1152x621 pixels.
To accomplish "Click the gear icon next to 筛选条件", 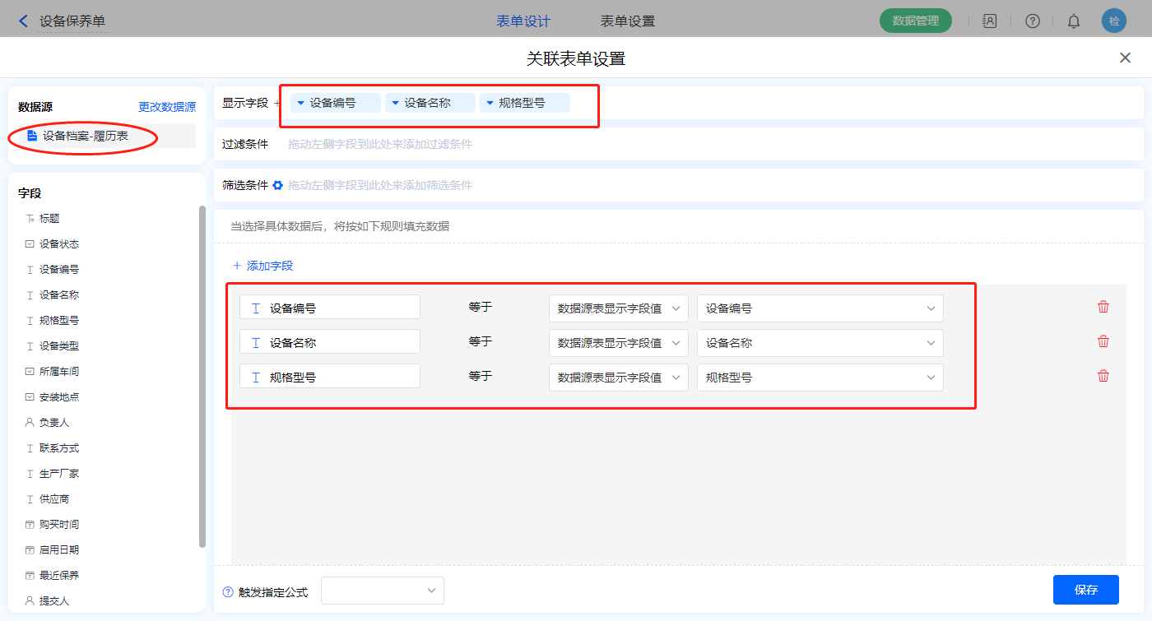I will click(278, 185).
